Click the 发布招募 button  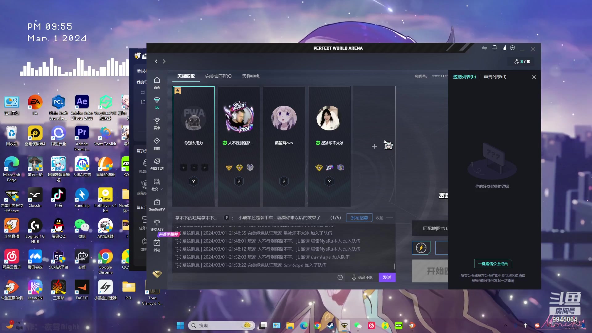(x=359, y=218)
